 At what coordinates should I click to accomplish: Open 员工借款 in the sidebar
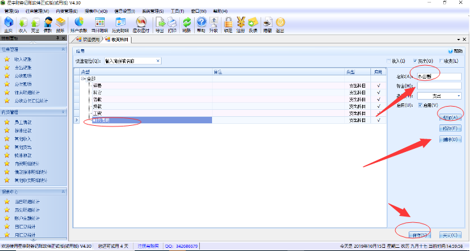23,123
